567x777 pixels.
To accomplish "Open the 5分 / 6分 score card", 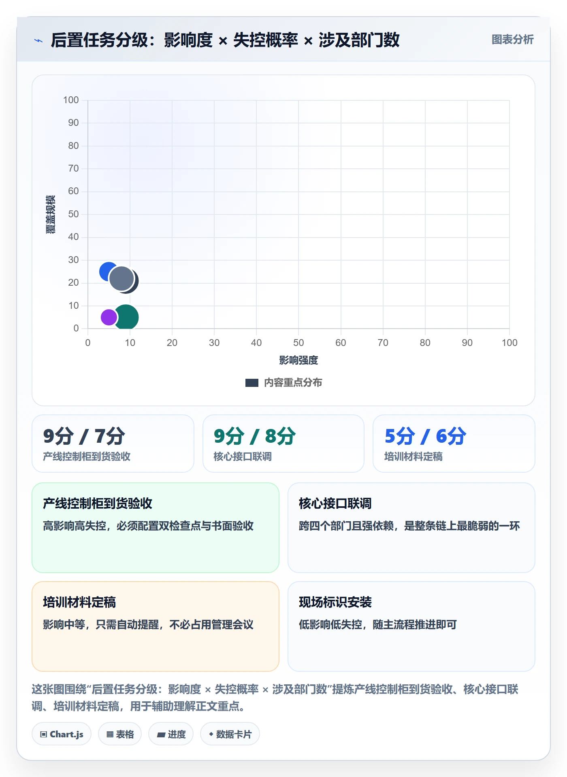I will [x=454, y=444].
